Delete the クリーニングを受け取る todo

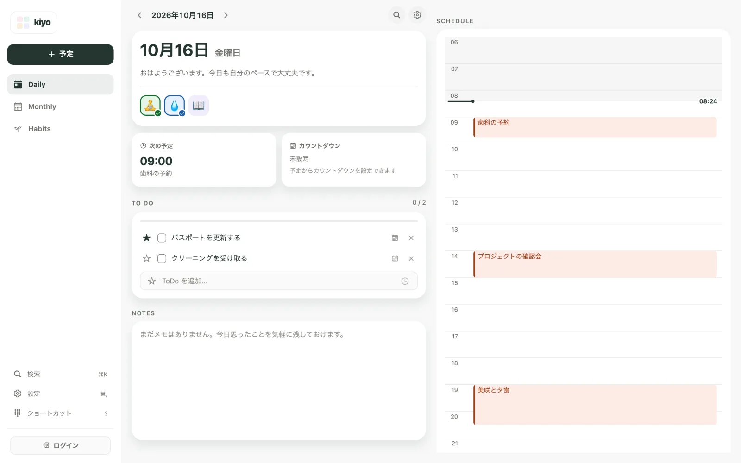pyautogui.click(x=411, y=258)
